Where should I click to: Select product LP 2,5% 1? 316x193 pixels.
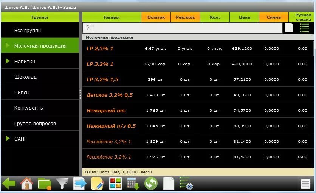click(100, 49)
